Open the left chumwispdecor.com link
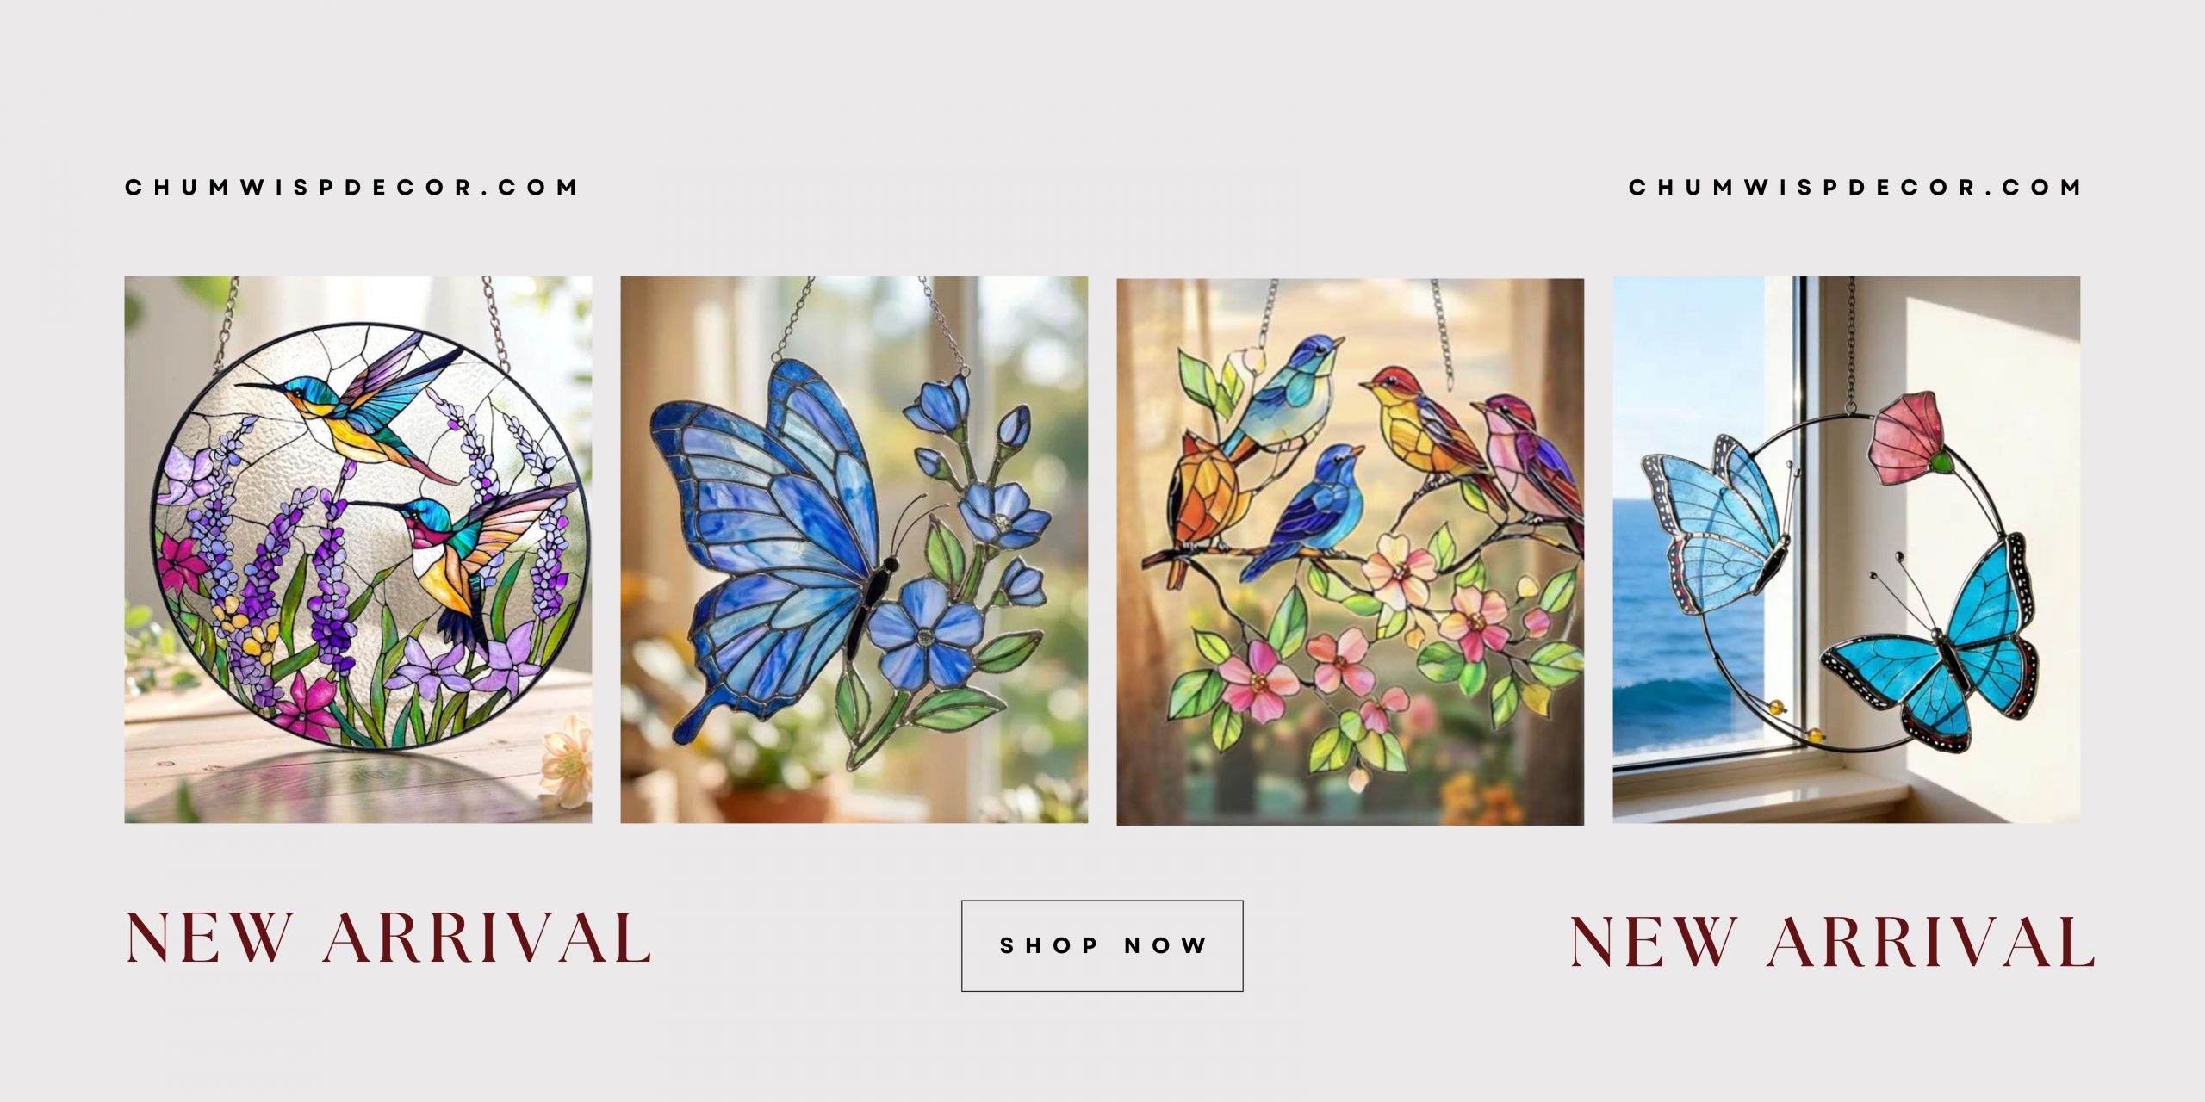The image size is (2205, 1102). coord(351,187)
